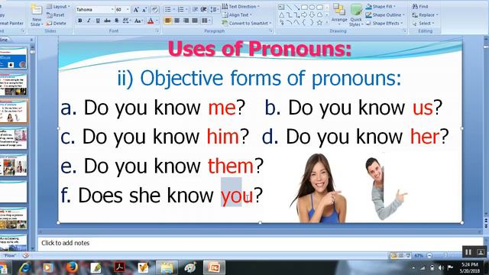Click the zoom out minus button
The height and width of the screenshot is (275, 489).
[x=429, y=255]
